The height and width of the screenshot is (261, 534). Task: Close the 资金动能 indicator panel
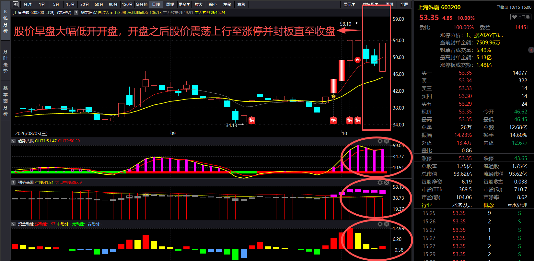click(x=387, y=224)
